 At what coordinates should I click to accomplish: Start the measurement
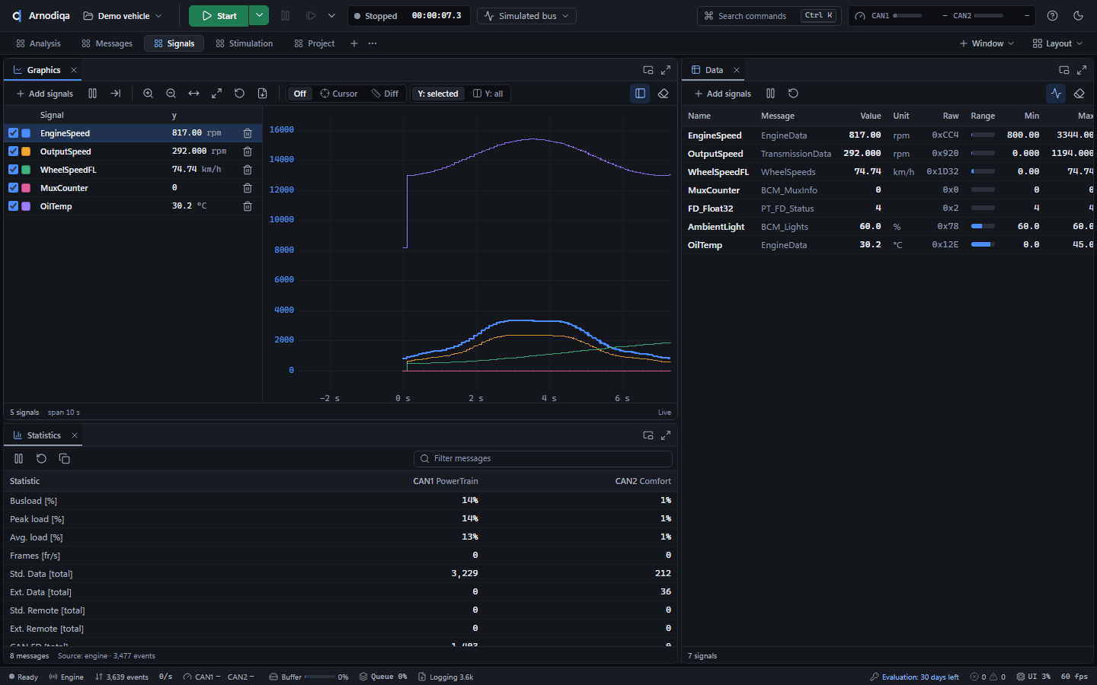(x=219, y=16)
